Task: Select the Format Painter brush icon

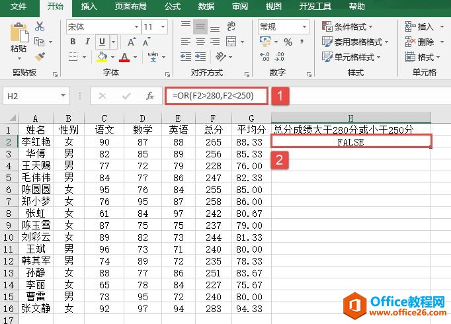Action: (40, 57)
